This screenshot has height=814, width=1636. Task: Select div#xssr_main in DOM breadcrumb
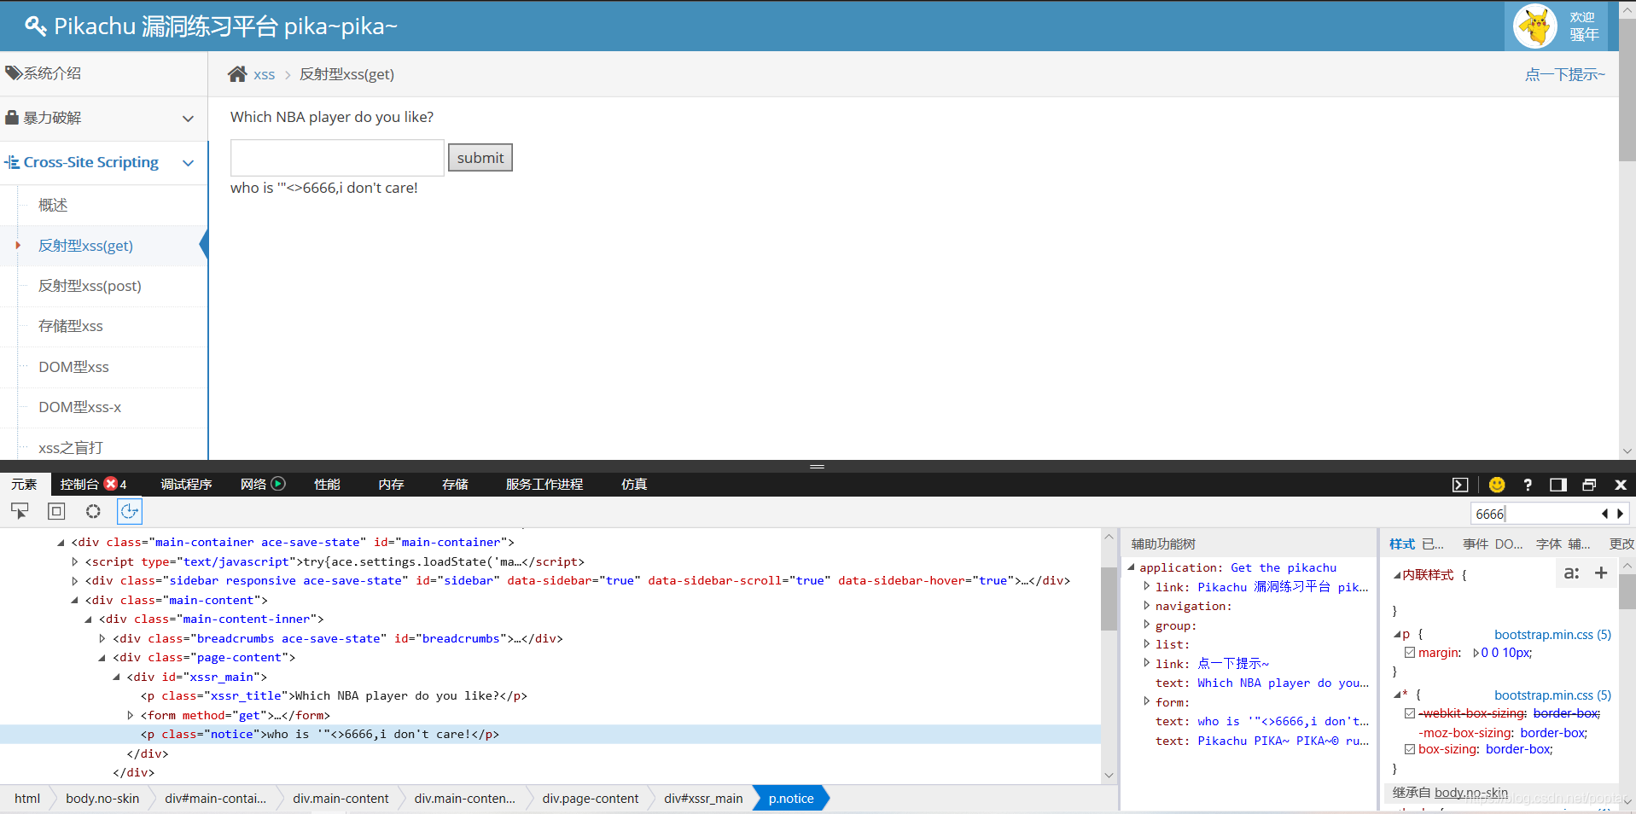point(703,799)
